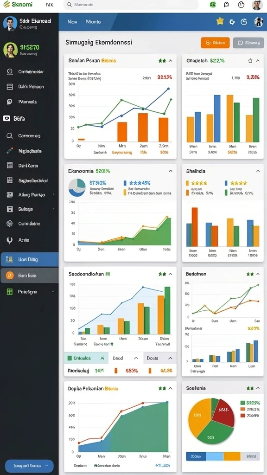Click the yellow star icon in the blue header
267x475 pixels.
coord(220,21)
